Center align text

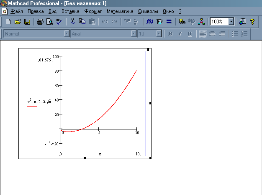pyautogui.click(x=212, y=34)
